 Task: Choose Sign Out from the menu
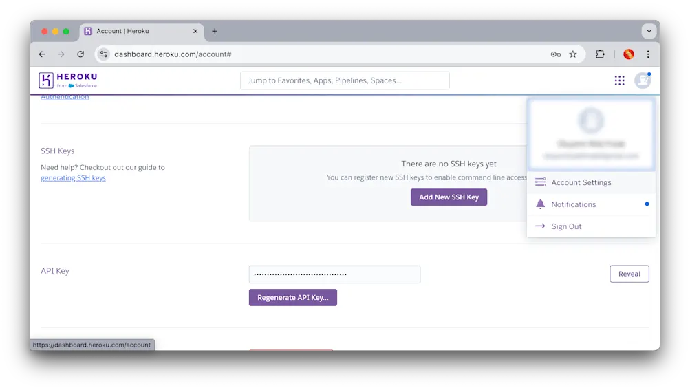tap(590, 226)
